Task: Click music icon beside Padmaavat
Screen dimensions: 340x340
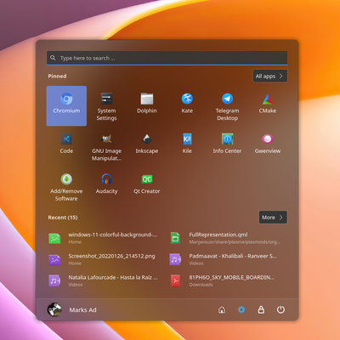Action: pos(175,259)
